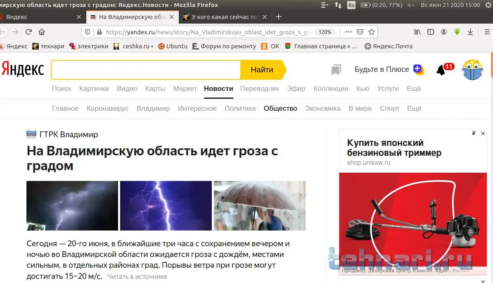Open system settings gear menu
Image resolution: width=493 pixels, height=283 pixels.
[x=488, y=5]
